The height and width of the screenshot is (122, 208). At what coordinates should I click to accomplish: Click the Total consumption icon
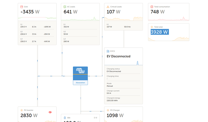[x=152, y=7]
